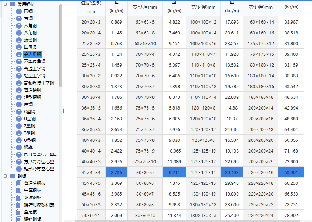Select 镀锌钢板 tree item
This screenshot has width=312, height=222.
point(33,219)
